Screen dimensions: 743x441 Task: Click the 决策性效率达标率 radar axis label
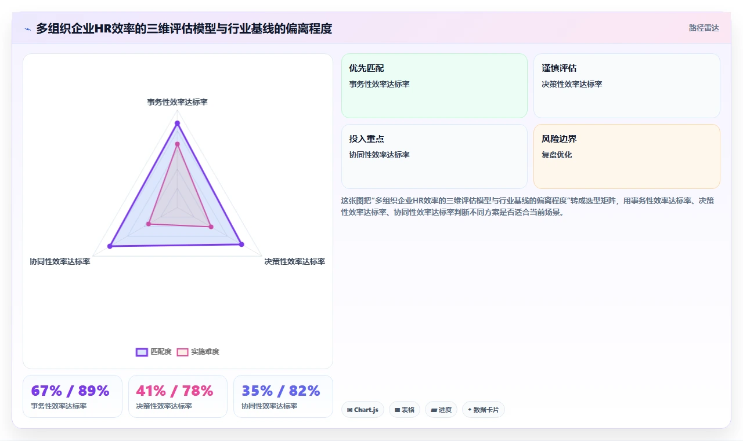[x=294, y=261]
